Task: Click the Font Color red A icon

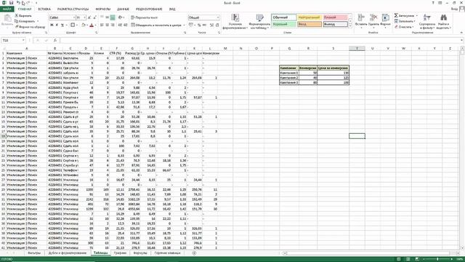Action: point(92,25)
